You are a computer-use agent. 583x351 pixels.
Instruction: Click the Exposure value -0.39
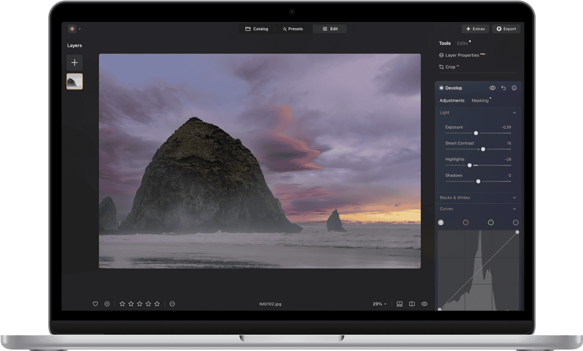point(506,127)
